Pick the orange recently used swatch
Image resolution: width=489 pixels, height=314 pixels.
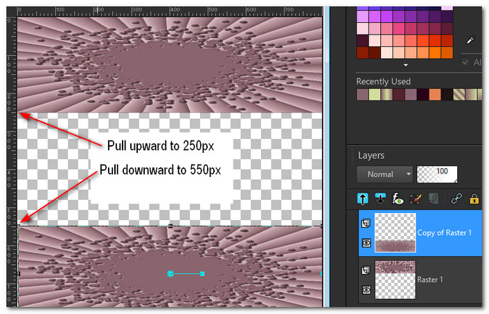434,95
